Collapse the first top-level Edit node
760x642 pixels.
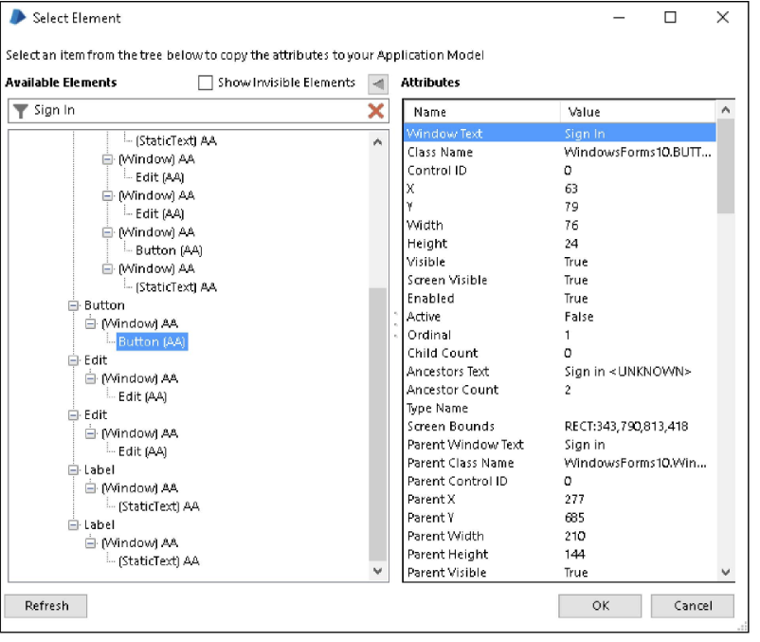tap(74, 361)
